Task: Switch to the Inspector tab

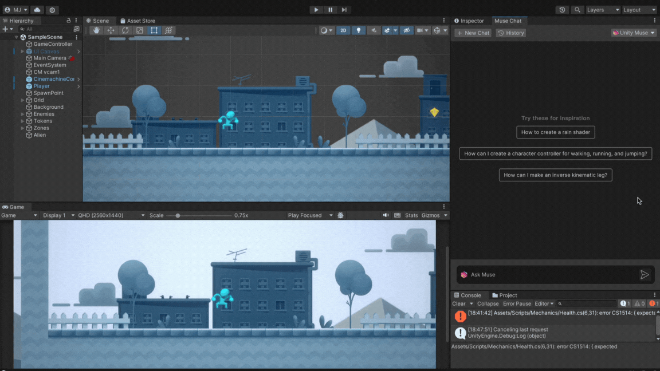Action: [x=469, y=21]
